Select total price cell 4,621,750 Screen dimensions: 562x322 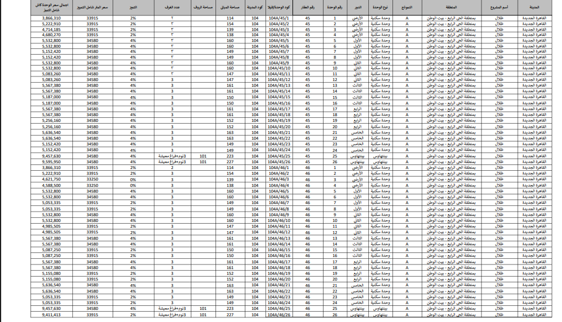[51, 179]
